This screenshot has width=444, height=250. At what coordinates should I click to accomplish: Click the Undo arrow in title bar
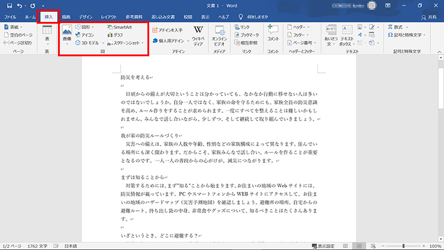click(x=20, y=5)
